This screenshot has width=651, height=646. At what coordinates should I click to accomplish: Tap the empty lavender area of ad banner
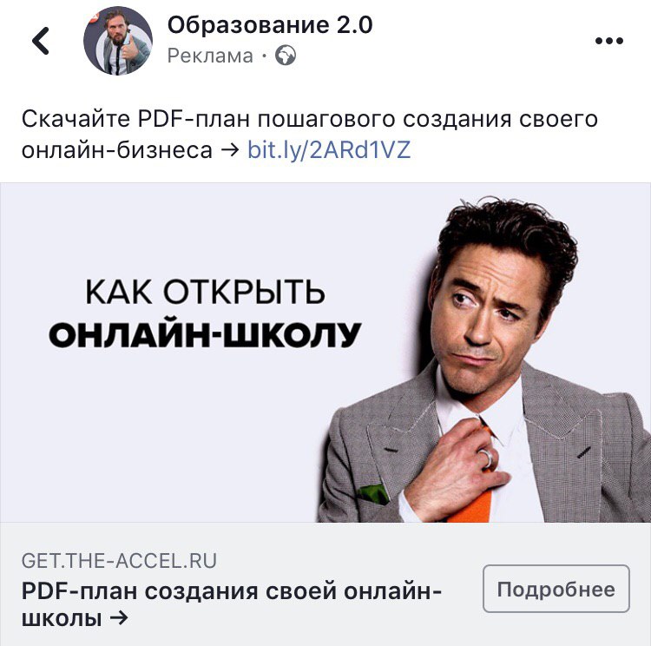166,436
